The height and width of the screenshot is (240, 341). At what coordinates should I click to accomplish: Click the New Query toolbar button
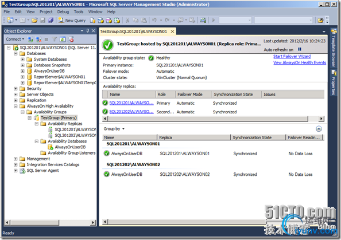tap(72, 21)
